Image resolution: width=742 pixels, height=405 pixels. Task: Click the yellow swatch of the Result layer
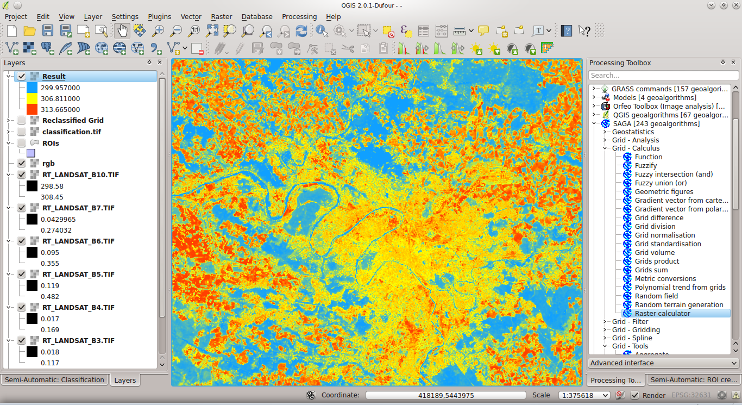click(31, 99)
